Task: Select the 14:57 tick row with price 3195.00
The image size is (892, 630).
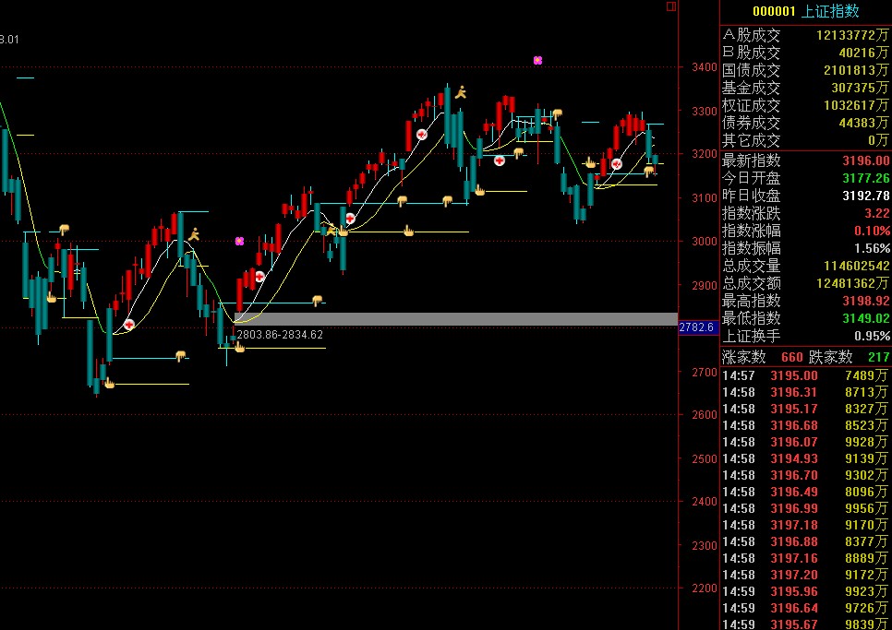Action: coord(805,375)
